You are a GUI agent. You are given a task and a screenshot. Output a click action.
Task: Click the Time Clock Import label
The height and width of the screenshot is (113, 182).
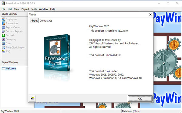point(15,47)
